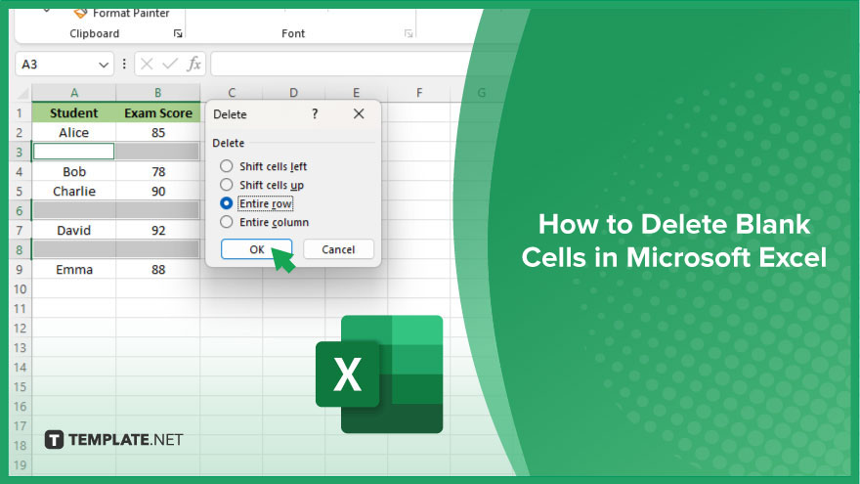Click the cell with score 78
This screenshot has width=860, height=484.
click(158, 172)
